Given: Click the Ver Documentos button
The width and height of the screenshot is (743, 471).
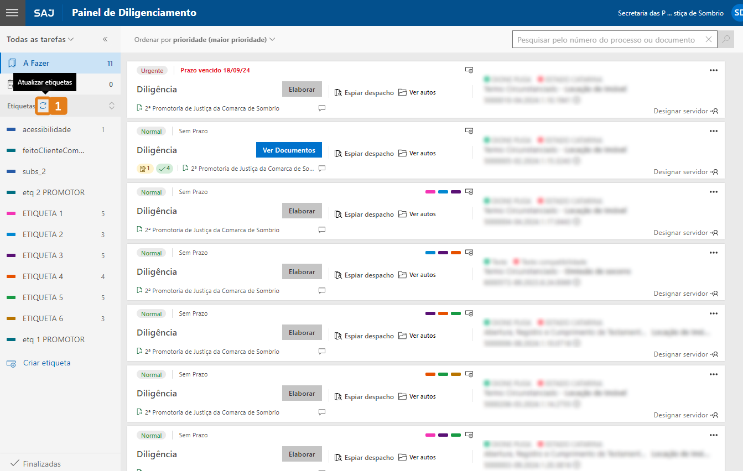Looking at the screenshot, I should [289, 150].
